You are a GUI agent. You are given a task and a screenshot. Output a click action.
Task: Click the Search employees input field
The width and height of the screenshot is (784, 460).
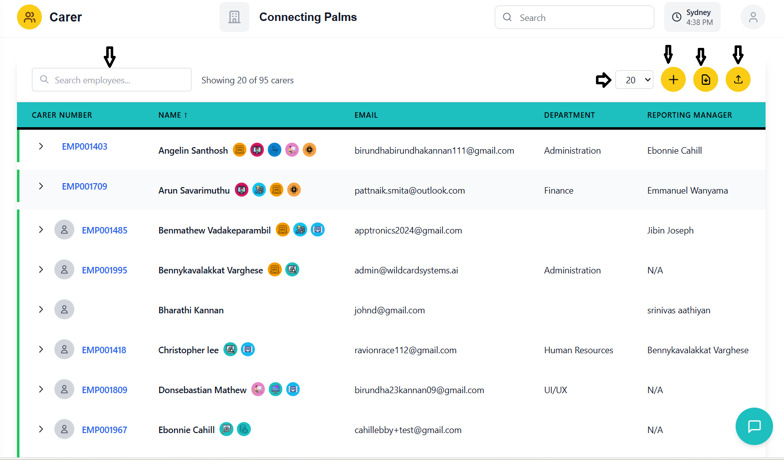(112, 80)
